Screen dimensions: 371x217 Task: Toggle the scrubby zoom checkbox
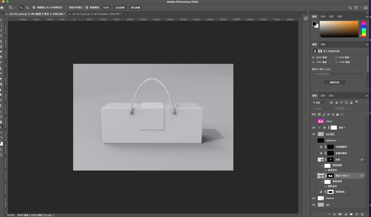pos(87,7)
